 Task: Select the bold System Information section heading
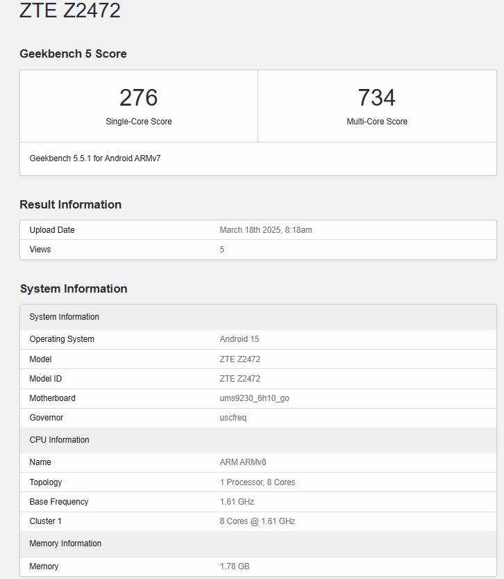[74, 288]
